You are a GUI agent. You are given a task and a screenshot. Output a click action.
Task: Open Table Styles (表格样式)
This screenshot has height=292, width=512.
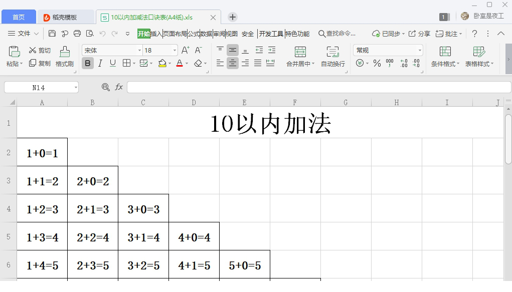click(x=479, y=57)
